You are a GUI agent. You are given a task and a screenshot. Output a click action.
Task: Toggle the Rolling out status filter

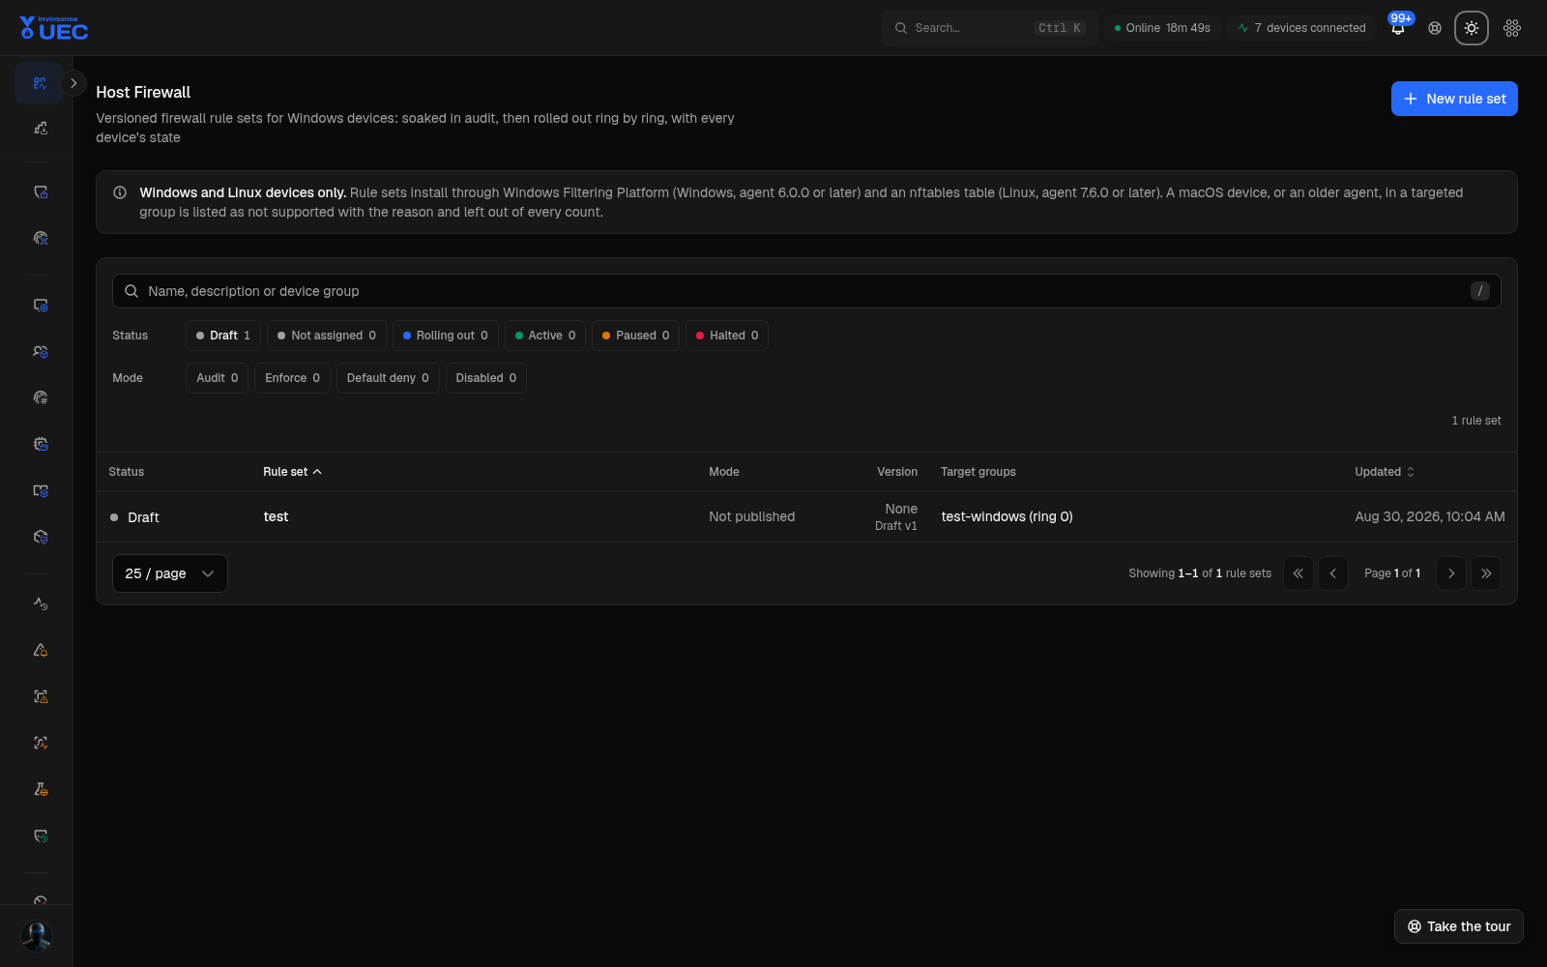pyautogui.click(x=446, y=336)
